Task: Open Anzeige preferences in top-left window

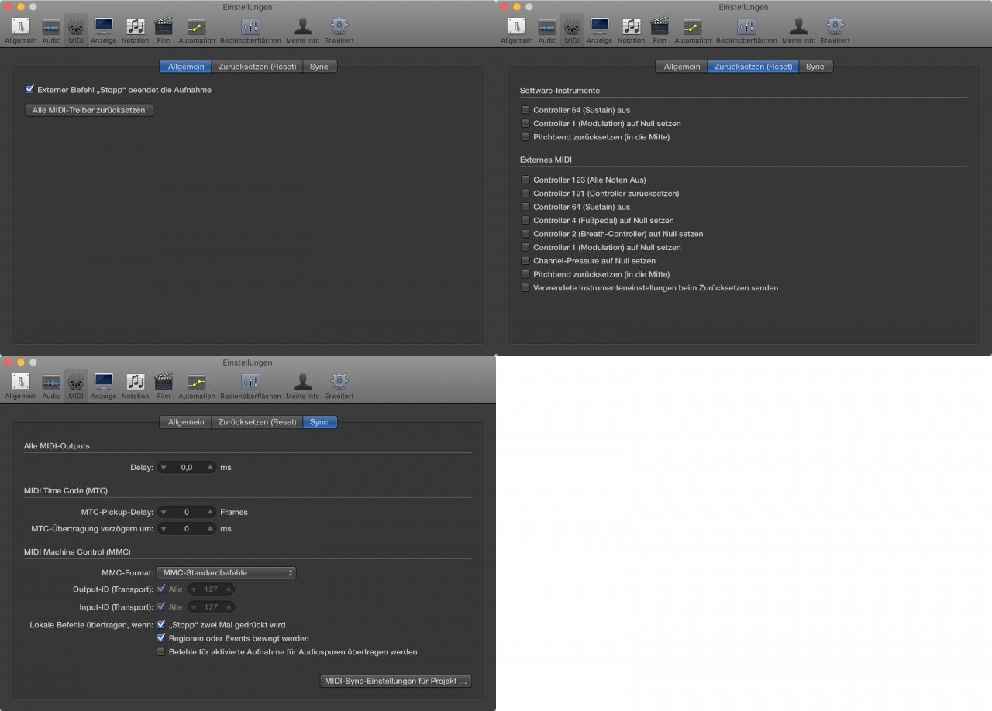Action: (103, 29)
